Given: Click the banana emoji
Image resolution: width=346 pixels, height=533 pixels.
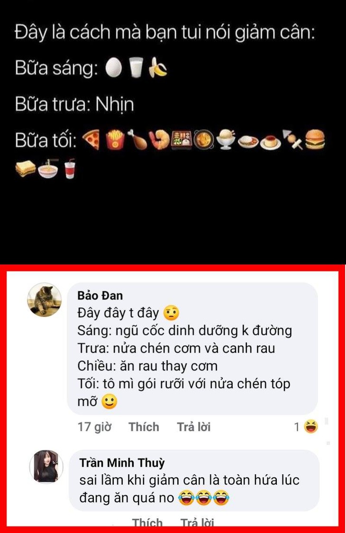Looking at the screenshot, I should [x=158, y=67].
